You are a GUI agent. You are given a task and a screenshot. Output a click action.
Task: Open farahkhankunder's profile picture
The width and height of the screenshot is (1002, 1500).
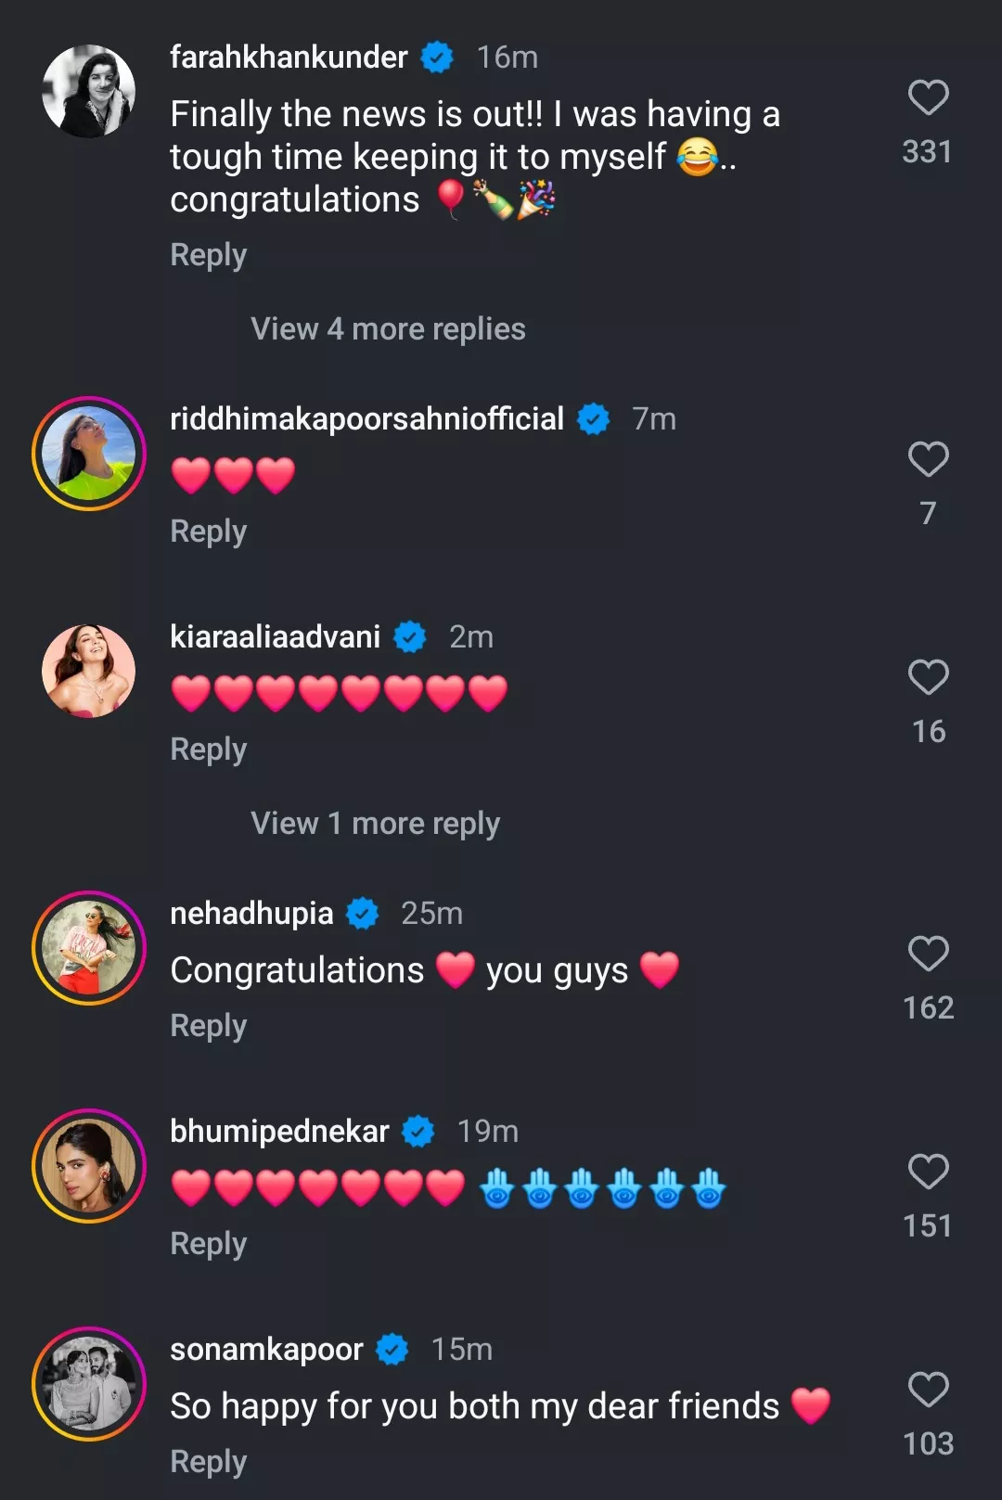pos(89,92)
